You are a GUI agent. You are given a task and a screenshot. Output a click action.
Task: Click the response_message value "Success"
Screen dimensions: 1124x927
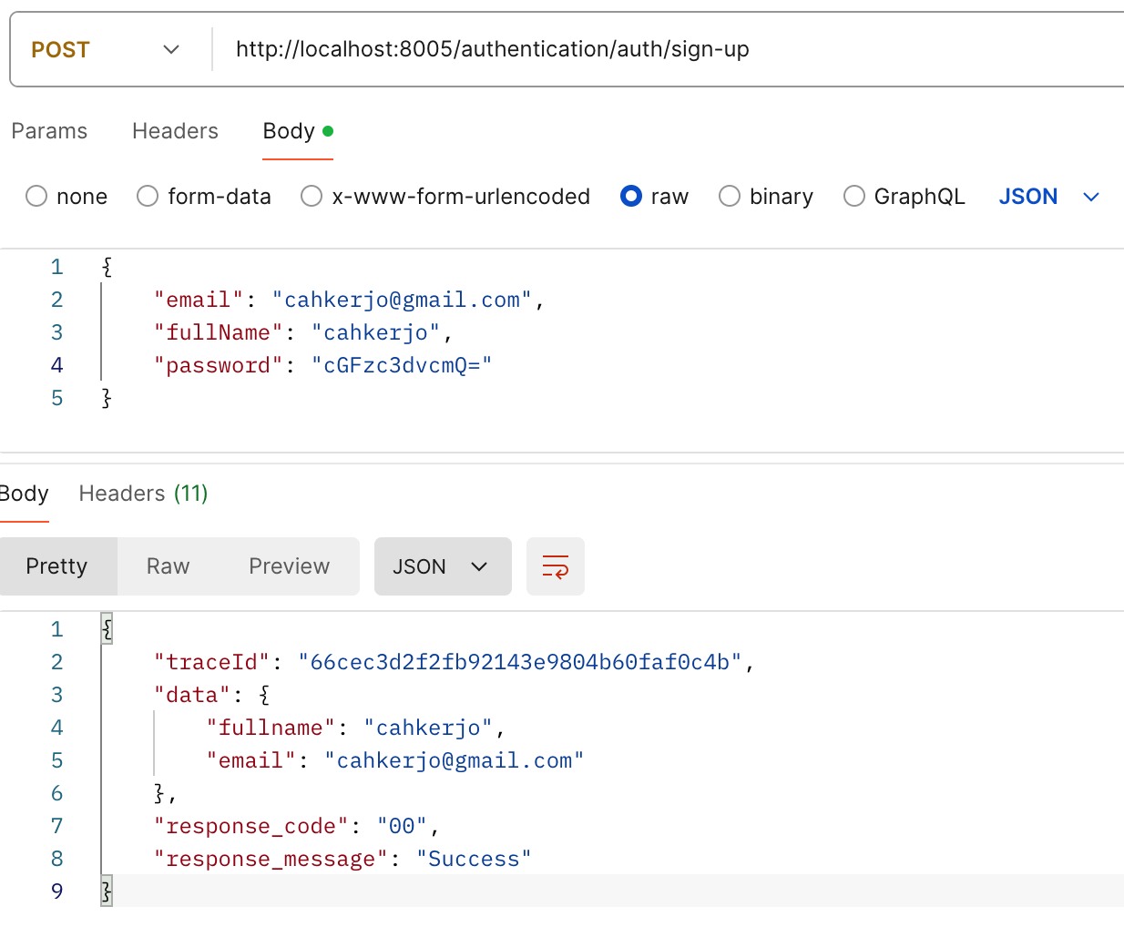click(x=474, y=860)
